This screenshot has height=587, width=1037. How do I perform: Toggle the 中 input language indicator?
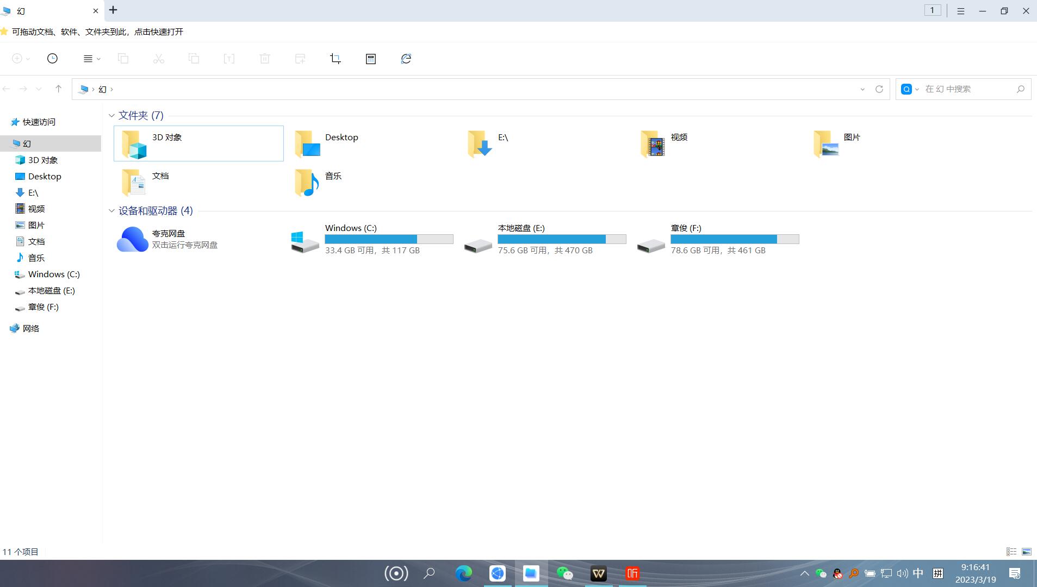coord(918,573)
